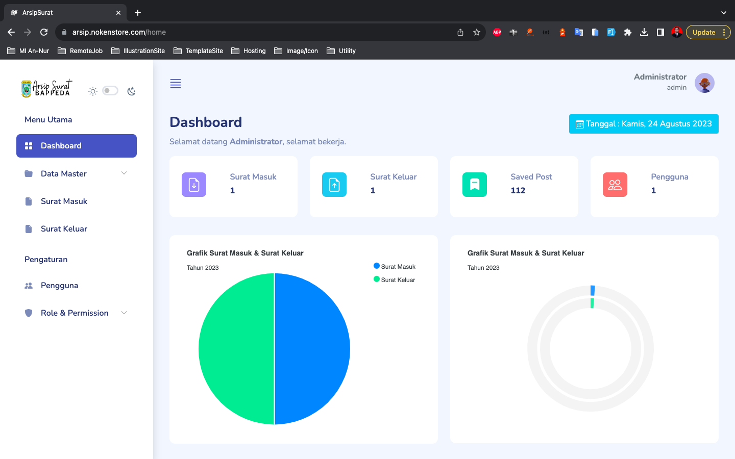Viewport: 735px width, 459px height.
Task: Click the purple Surat Masuk card icon
Action: point(194,185)
